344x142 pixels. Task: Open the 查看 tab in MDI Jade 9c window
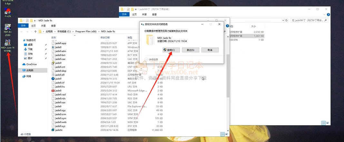(x=53, y=26)
